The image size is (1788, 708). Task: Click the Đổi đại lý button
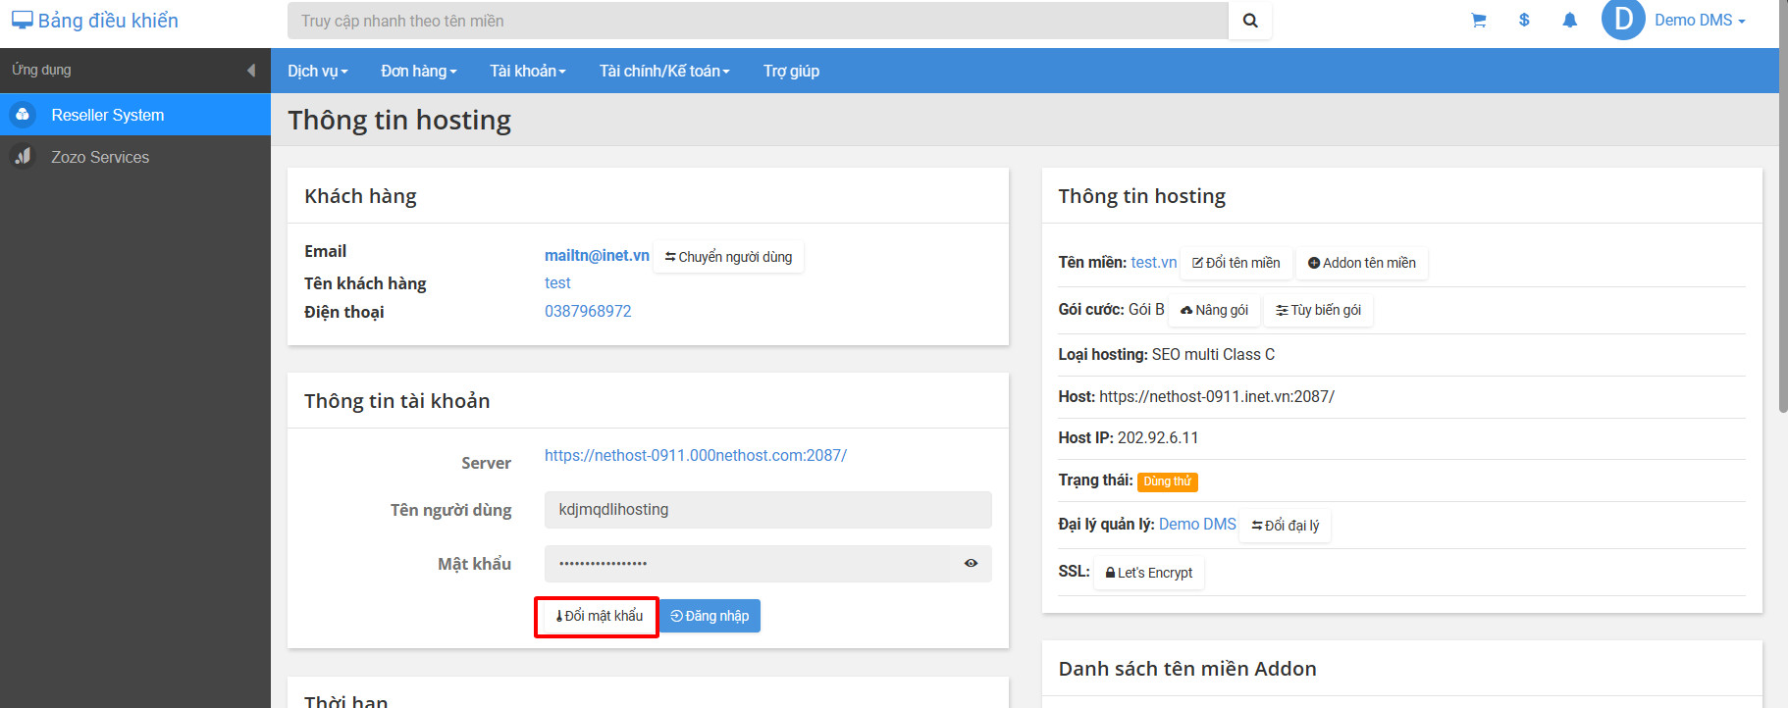coord(1286,526)
